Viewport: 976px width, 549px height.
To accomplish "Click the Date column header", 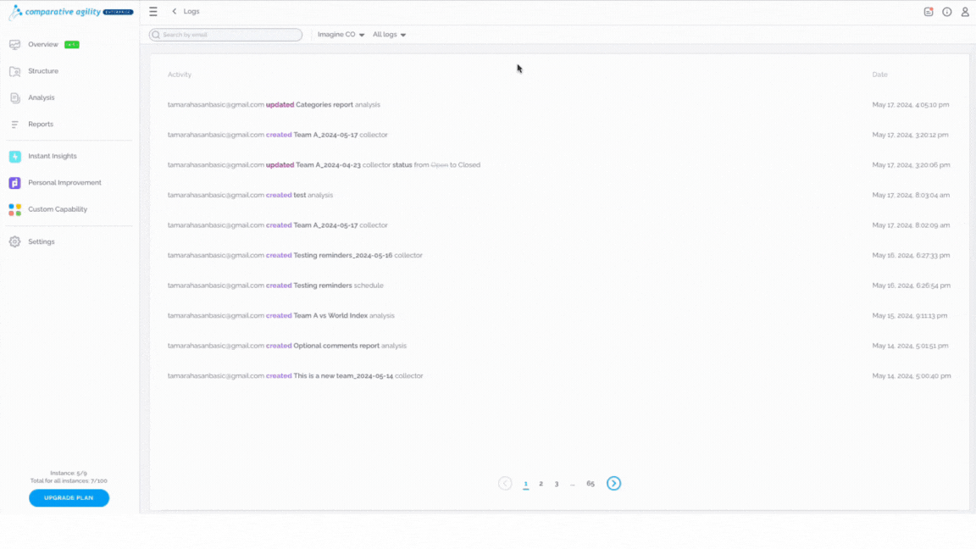I will [879, 75].
